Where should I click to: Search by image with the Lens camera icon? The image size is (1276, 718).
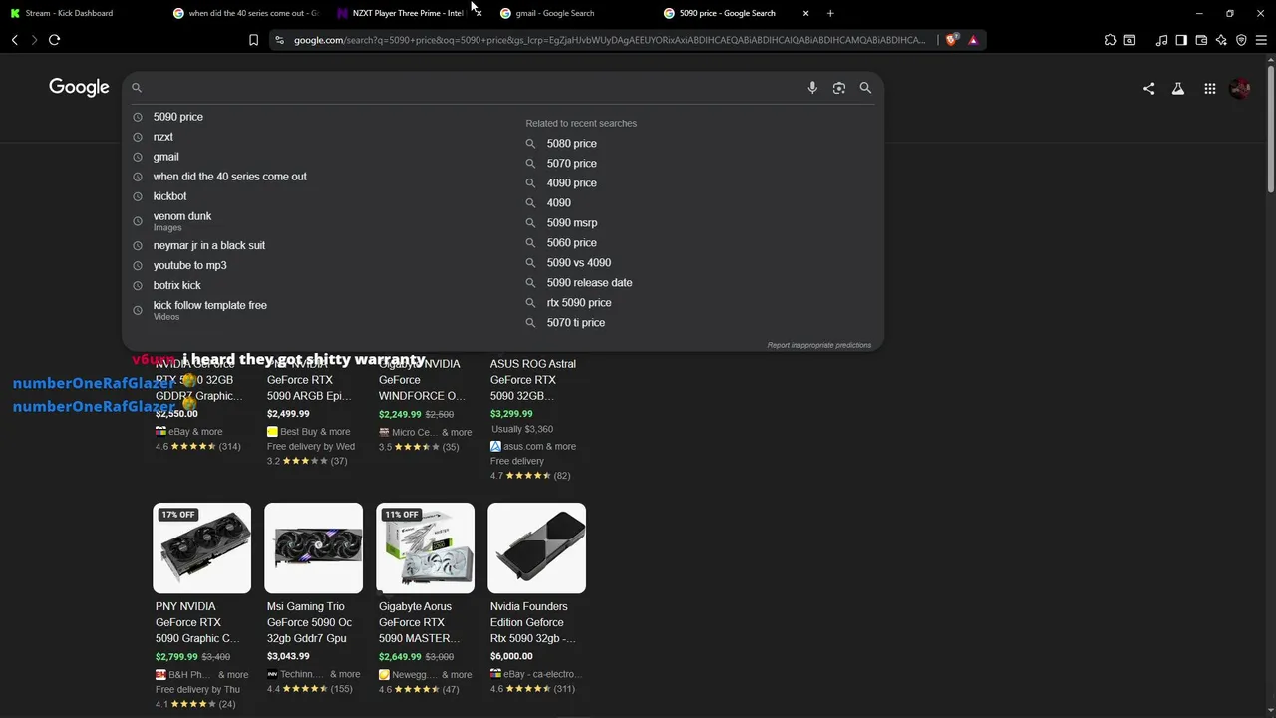coord(839,88)
